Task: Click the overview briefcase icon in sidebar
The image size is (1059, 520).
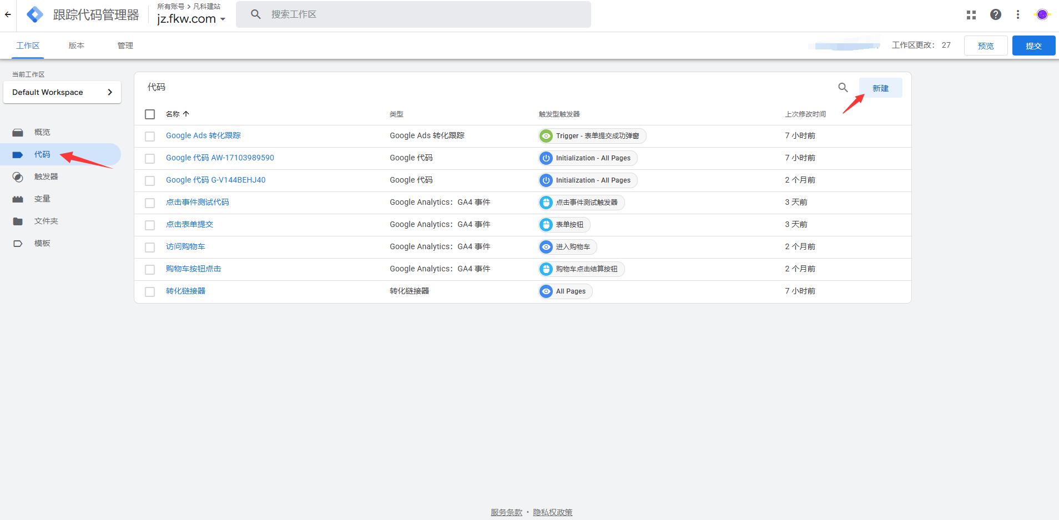Action: [18, 133]
